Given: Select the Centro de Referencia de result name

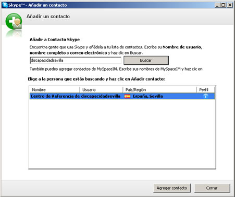Looking at the screenshot, I should 55,96.
